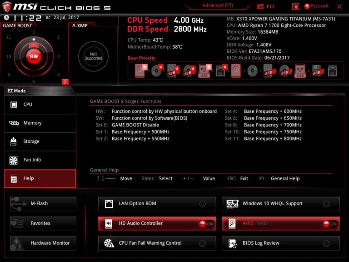The width and height of the screenshot is (349, 262).
Task: Click the GAME BOOST panel title
Action: (x=17, y=25)
